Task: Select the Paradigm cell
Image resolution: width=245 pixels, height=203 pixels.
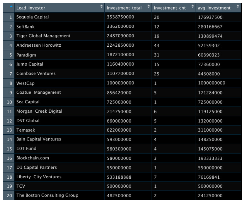Action: (x=59, y=55)
